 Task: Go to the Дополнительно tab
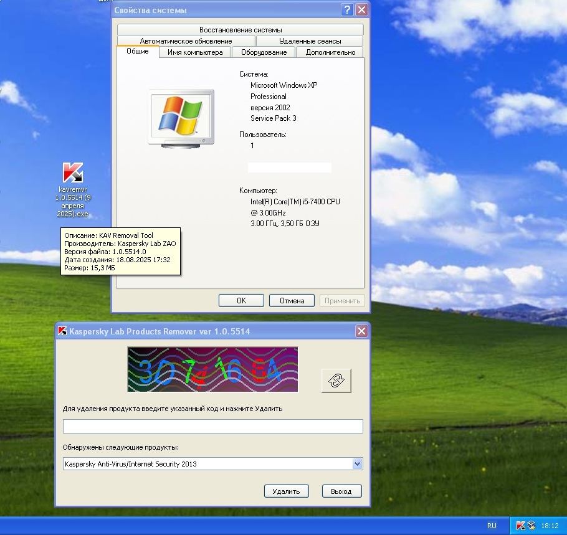(330, 52)
